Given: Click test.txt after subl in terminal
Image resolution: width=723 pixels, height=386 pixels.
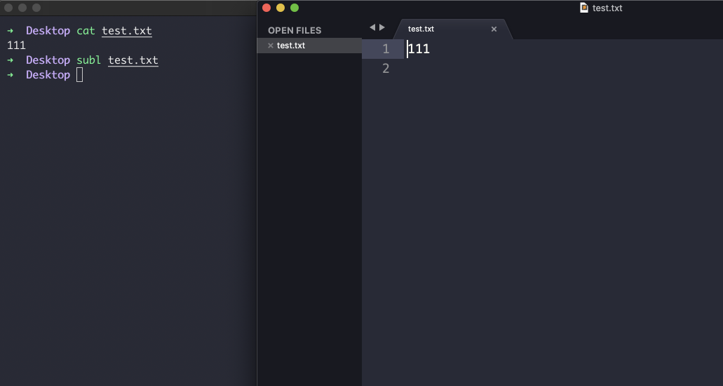Looking at the screenshot, I should point(133,60).
